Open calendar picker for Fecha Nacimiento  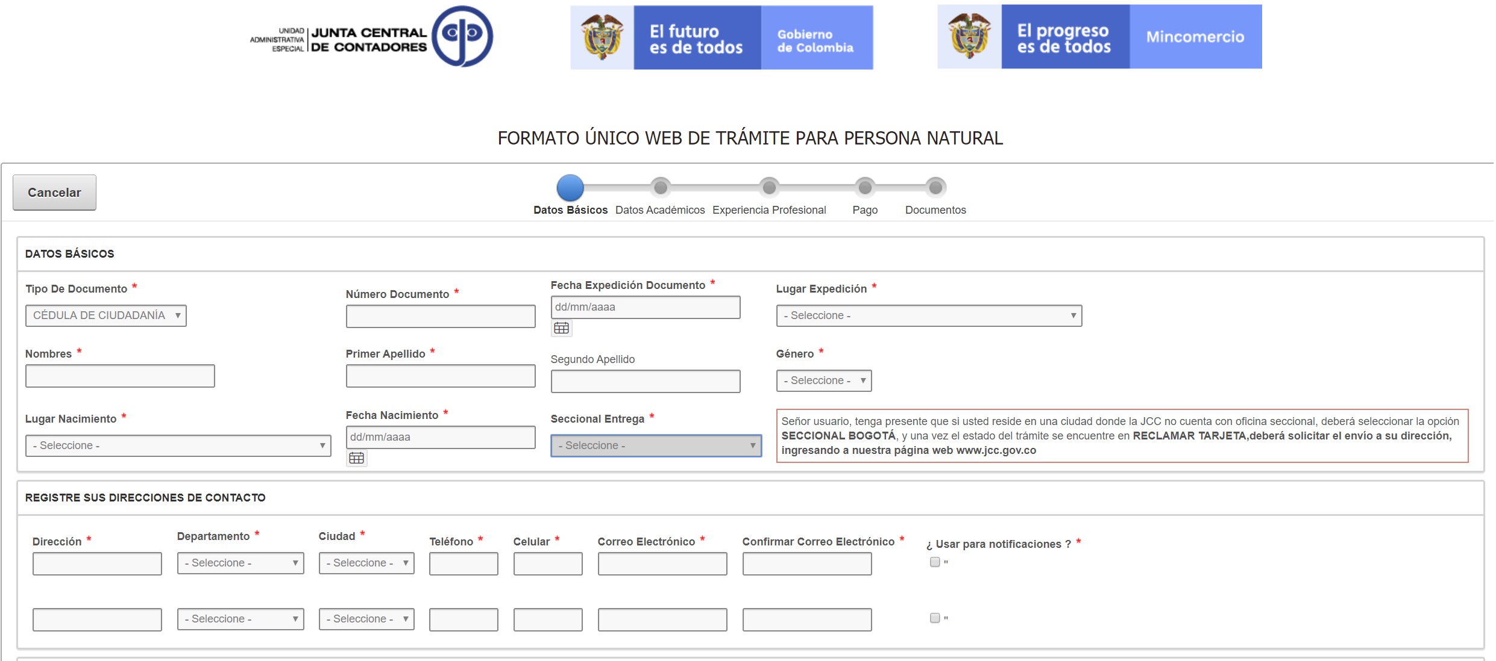pos(356,458)
